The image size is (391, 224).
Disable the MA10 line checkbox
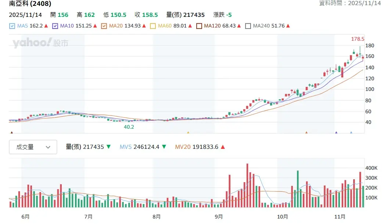(55, 26)
